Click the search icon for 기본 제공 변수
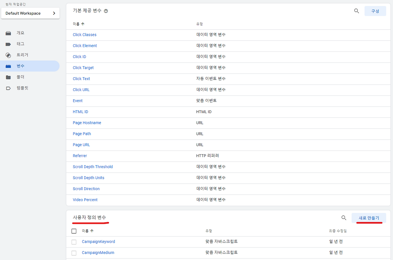The height and width of the screenshot is (260, 393). 356,11
